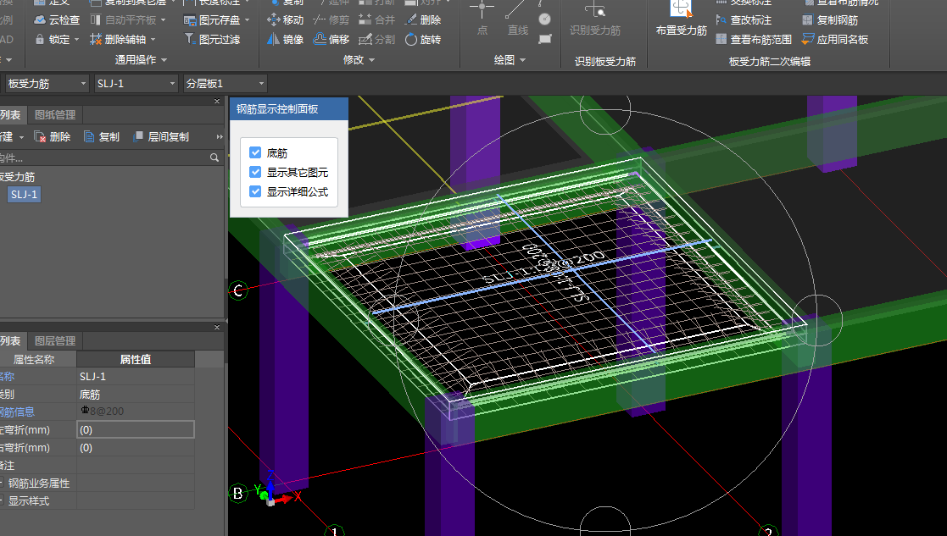
Task: Expand the component list toolbar overflow chevron
Action: [x=220, y=137]
